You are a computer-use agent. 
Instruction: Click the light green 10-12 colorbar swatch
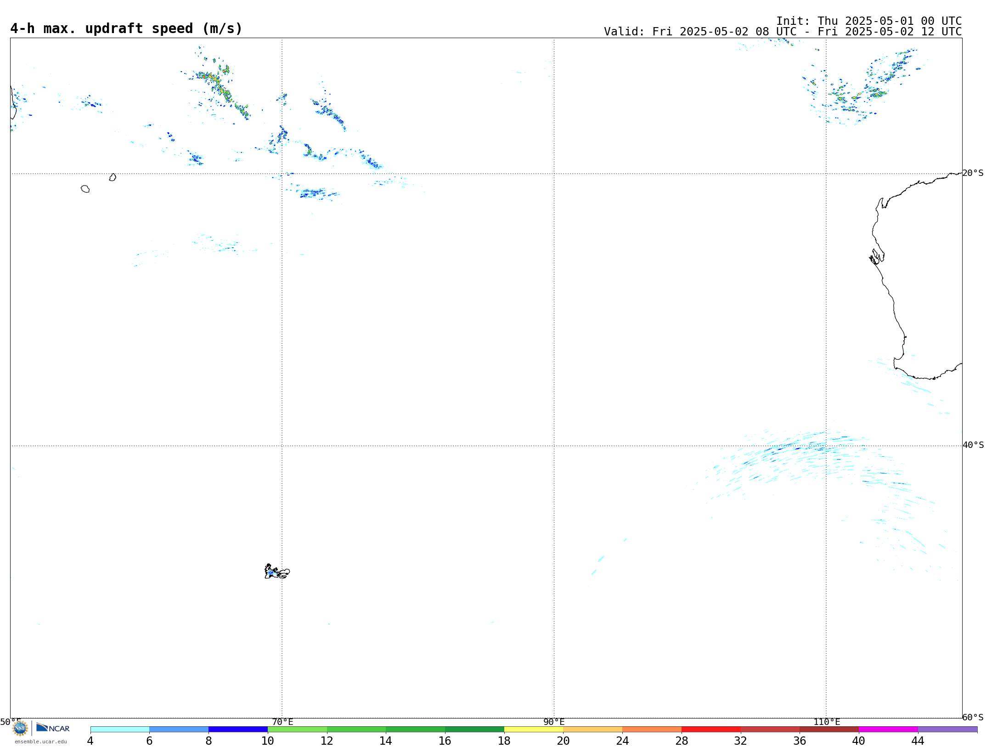[297, 730]
